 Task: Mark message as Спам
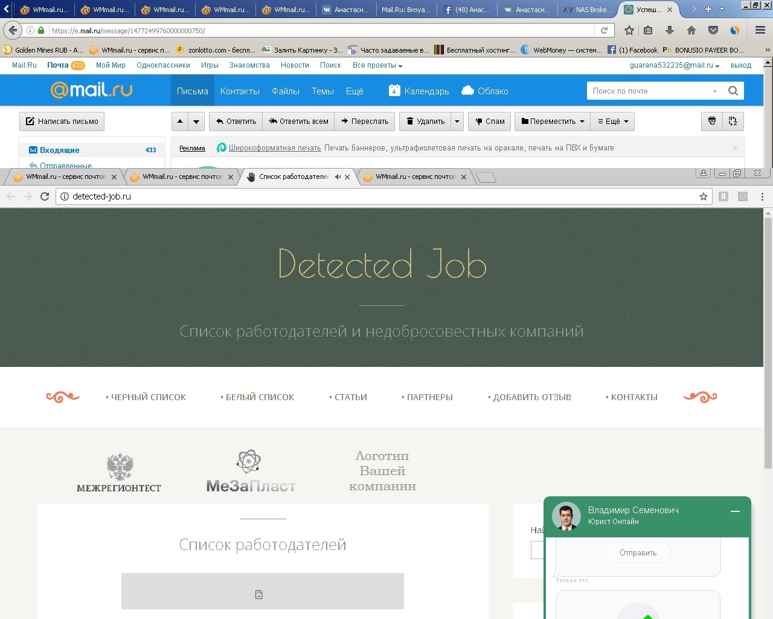490,121
